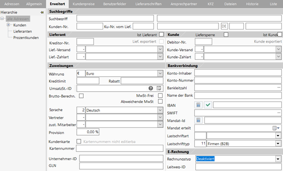
Task: Click the Konto-Nummer input field
Action: click(x=238, y=80)
